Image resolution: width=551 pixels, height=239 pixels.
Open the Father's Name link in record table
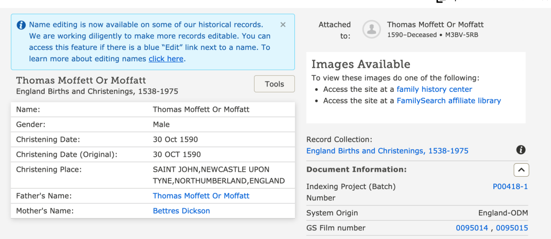click(201, 196)
